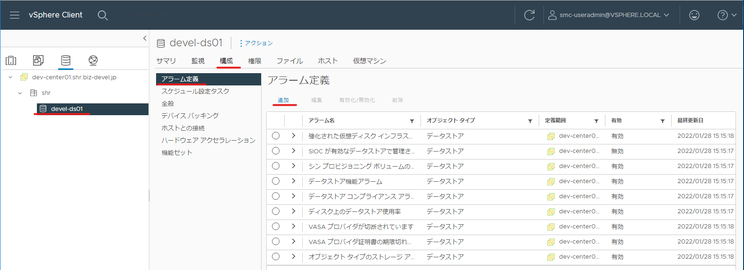Click the 削除 button
The width and height of the screenshot is (744, 270).
coord(398,100)
